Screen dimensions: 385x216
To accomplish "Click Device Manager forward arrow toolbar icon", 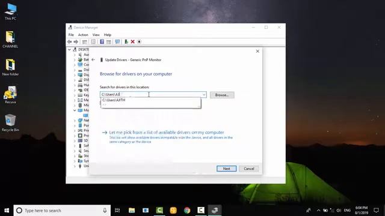I will coord(76,42).
